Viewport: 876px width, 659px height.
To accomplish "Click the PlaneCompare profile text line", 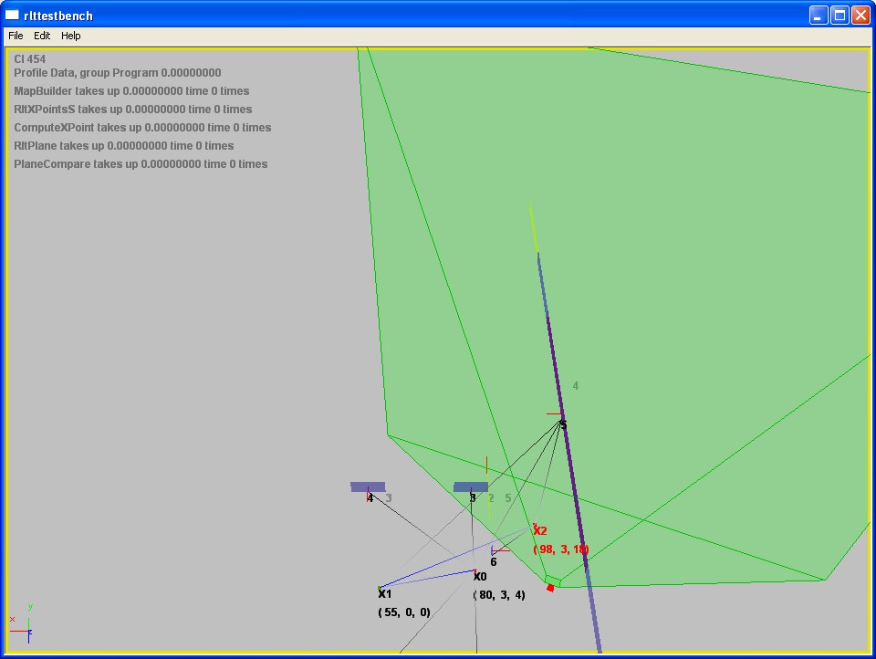I will coord(141,164).
